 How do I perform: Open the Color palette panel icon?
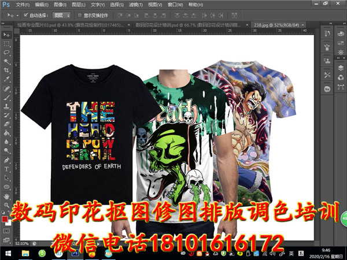click(341, 34)
